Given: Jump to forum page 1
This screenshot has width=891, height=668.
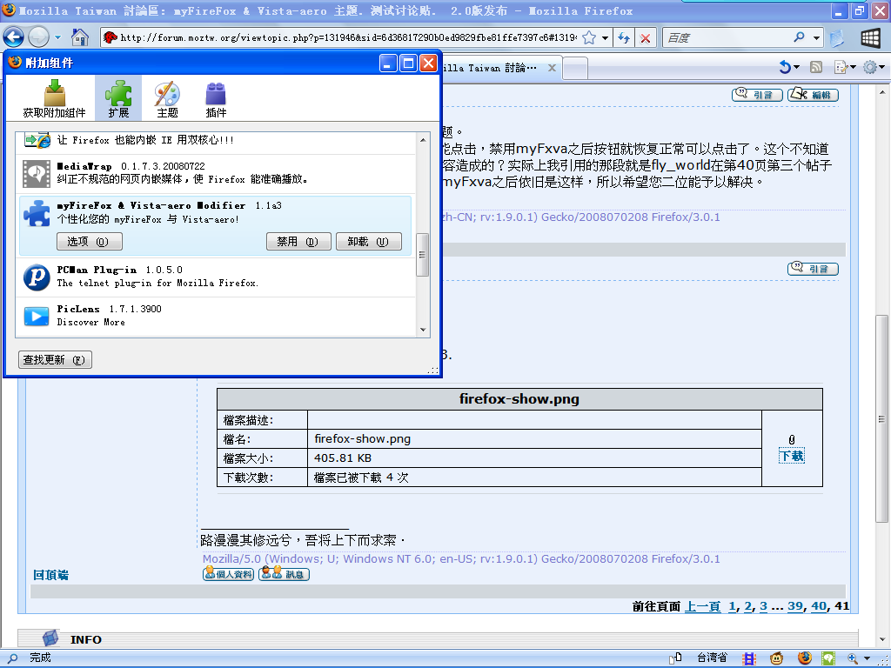Looking at the screenshot, I should coord(732,606).
